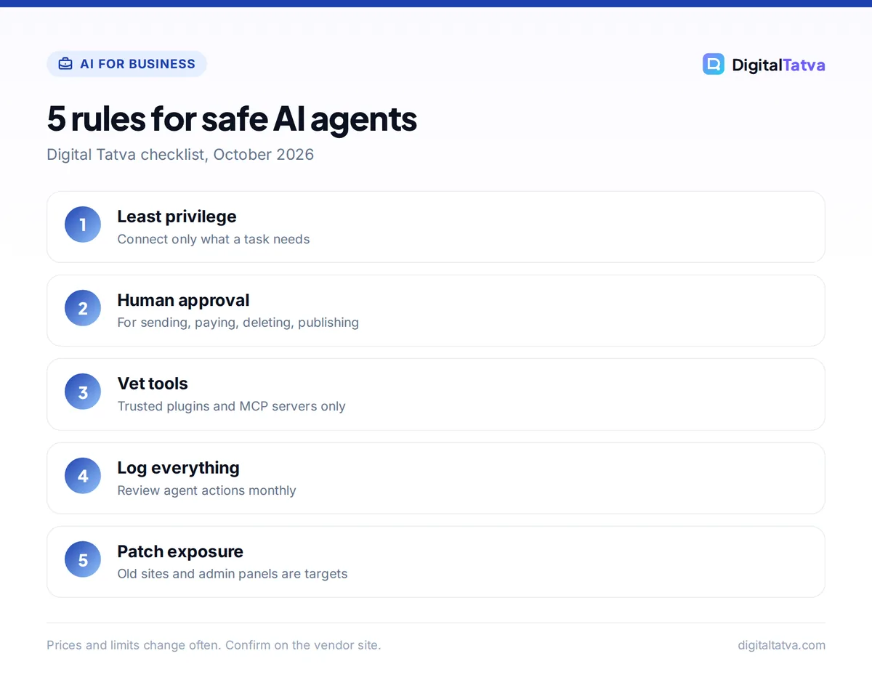Click the number 1 circle badge
This screenshot has width=872, height=688.
click(x=83, y=224)
